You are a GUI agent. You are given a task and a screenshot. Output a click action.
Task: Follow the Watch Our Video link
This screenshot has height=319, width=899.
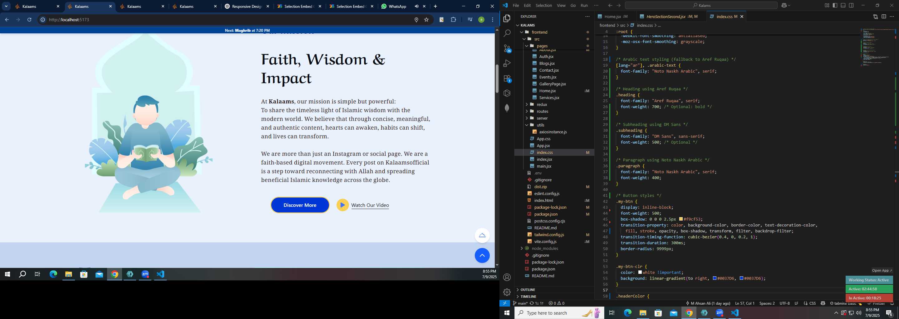pyautogui.click(x=370, y=205)
